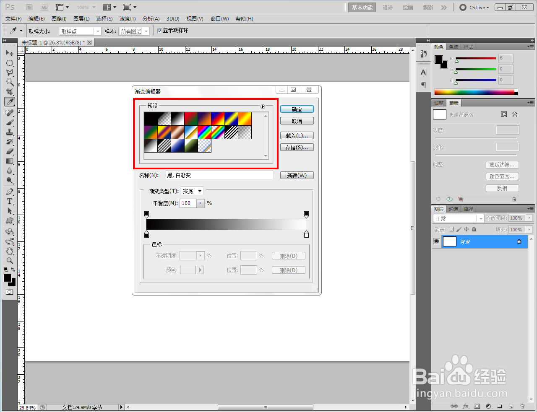This screenshot has width=537, height=412.
Task: Click the 载入(L)... button
Action: pos(297,136)
